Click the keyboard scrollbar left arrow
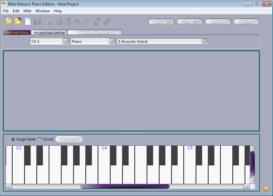Viewport: 273px width, 196px height. pos(8,186)
